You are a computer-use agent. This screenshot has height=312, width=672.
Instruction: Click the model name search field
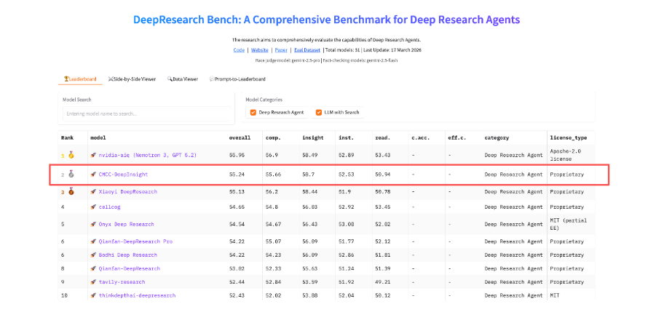[x=146, y=113]
